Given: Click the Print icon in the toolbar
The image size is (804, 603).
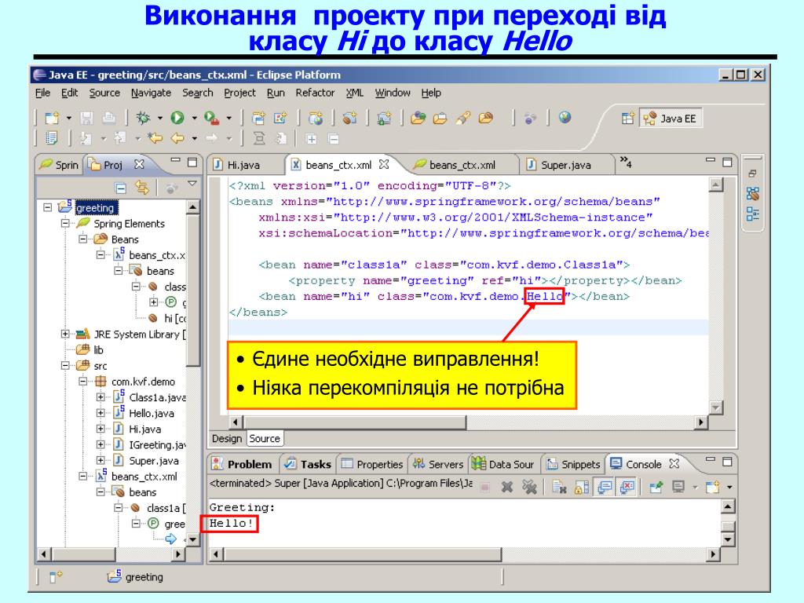Looking at the screenshot, I should 108,118.
